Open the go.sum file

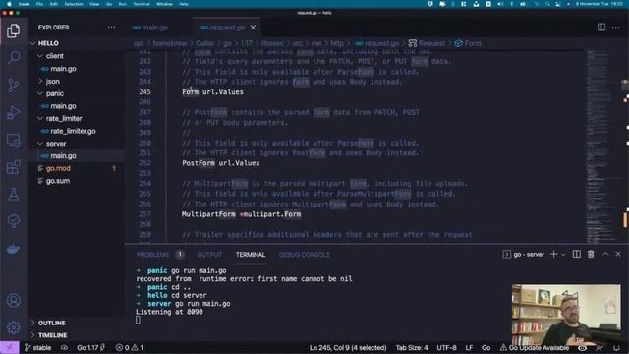[58, 181]
